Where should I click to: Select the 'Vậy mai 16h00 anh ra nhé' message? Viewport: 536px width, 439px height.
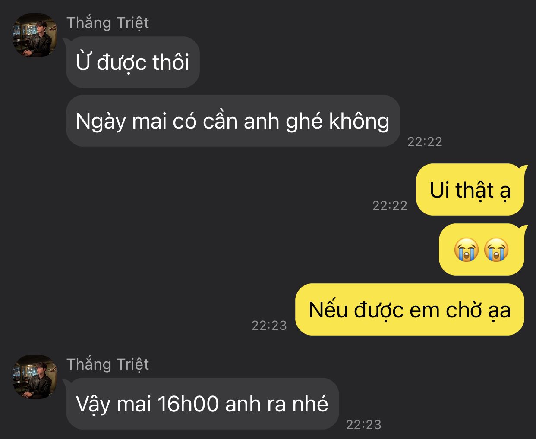202,404
